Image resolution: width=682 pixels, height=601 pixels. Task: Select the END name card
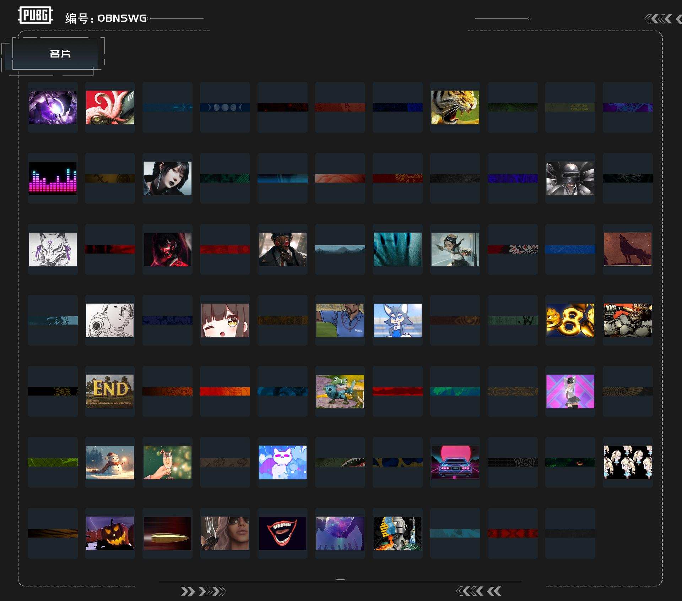pos(110,391)
